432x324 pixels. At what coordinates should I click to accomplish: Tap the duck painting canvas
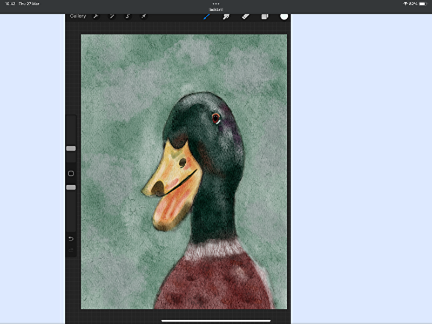[x=184, y=172]
